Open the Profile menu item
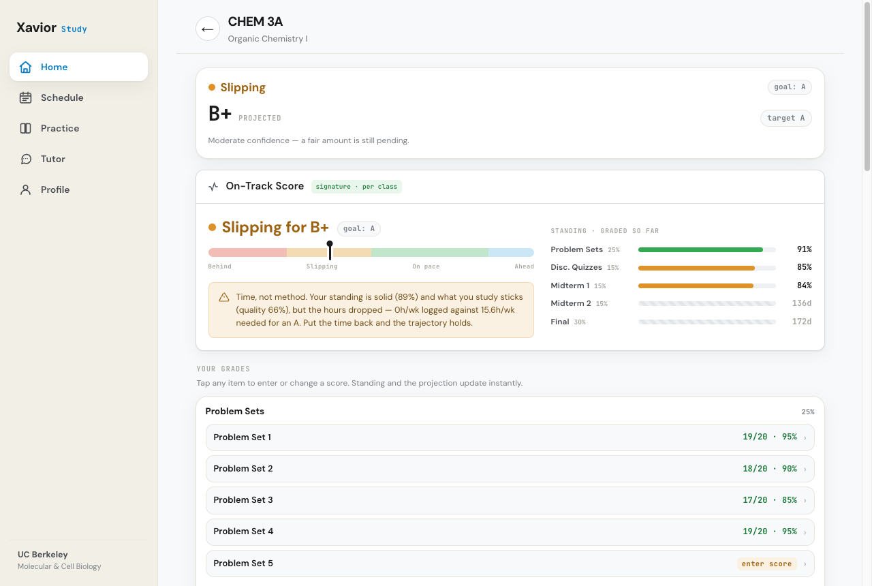 (78, 189)
